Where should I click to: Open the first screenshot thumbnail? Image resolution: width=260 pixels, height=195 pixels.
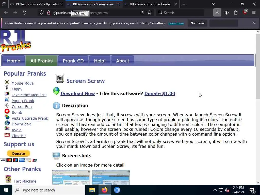pos(71,177)
